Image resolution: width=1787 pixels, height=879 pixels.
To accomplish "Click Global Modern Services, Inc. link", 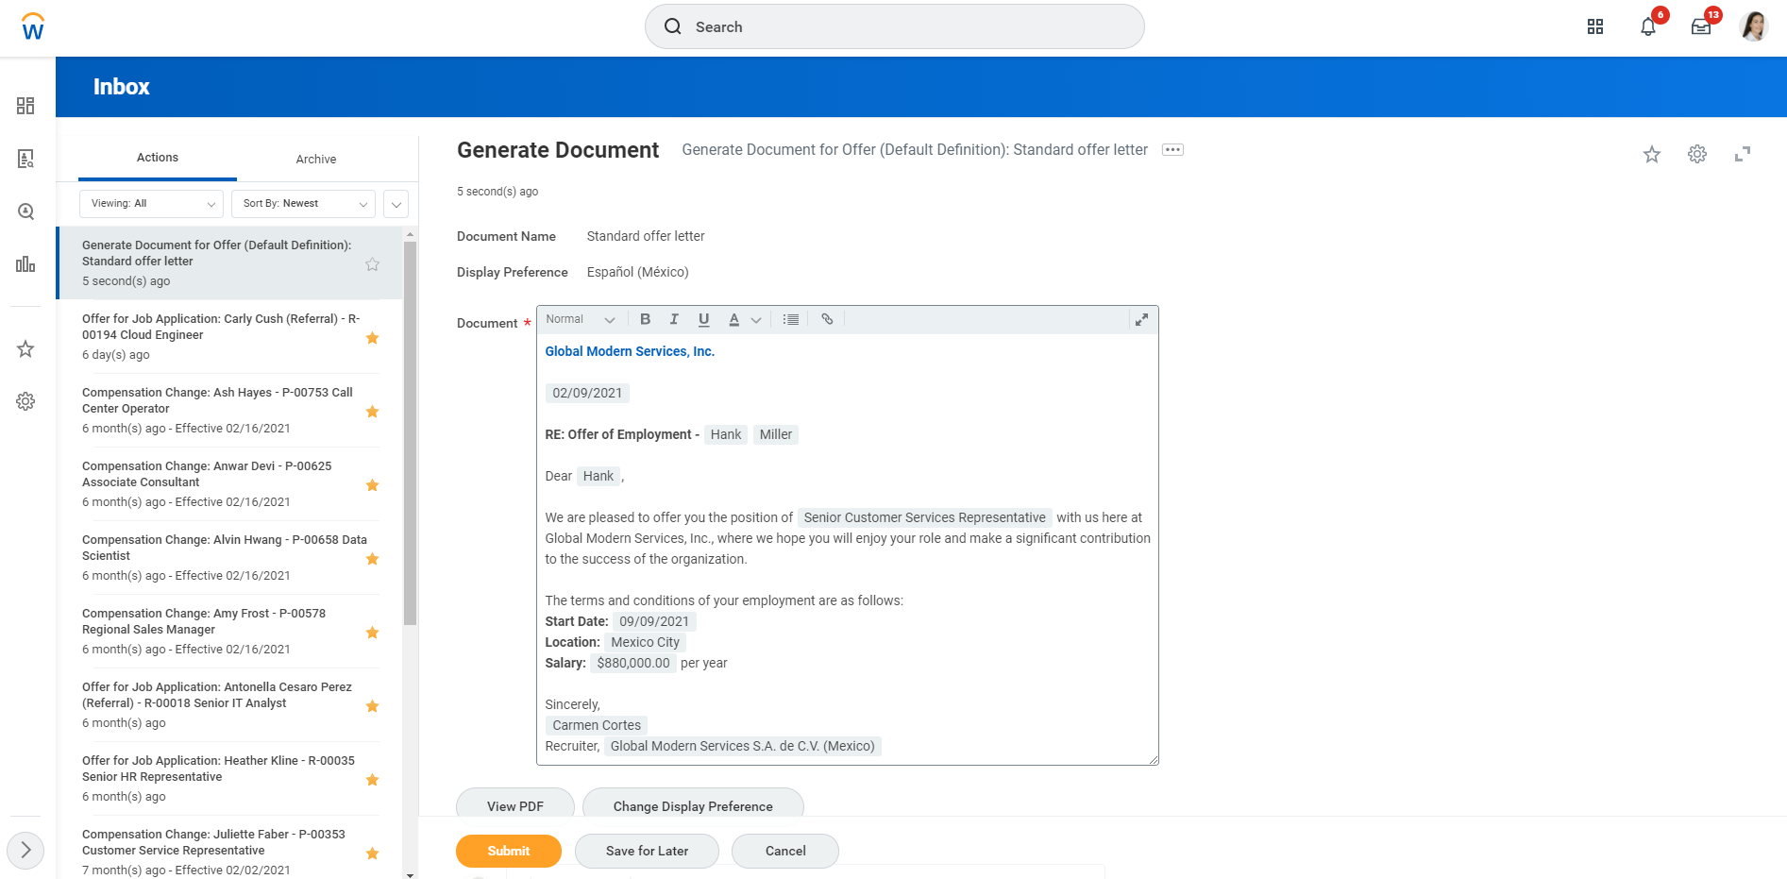I will tap(630, 351).
